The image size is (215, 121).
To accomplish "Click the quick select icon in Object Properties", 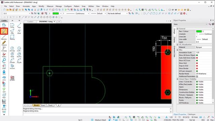I will tap(210, 24).
